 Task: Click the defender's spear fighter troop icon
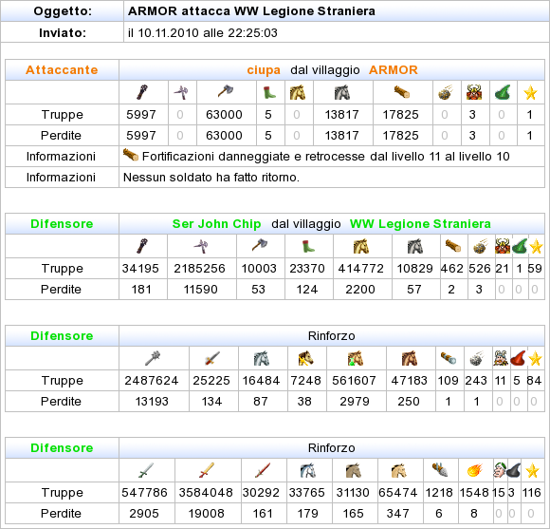click(x=201, y=246)
